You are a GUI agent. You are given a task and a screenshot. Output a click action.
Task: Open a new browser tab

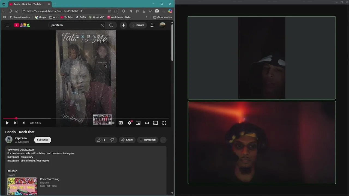click(x=55, y=4)
